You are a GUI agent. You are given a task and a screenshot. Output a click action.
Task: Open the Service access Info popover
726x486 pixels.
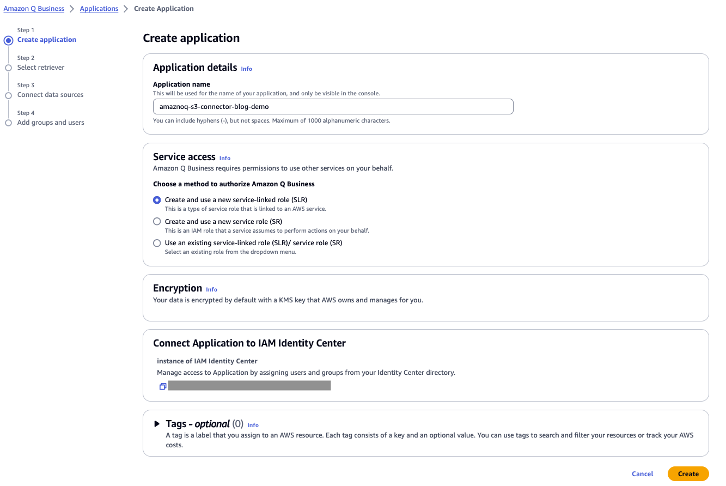[225, 158]
